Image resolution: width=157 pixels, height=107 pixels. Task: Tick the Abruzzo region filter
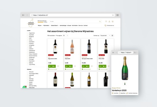pos(28,72)
